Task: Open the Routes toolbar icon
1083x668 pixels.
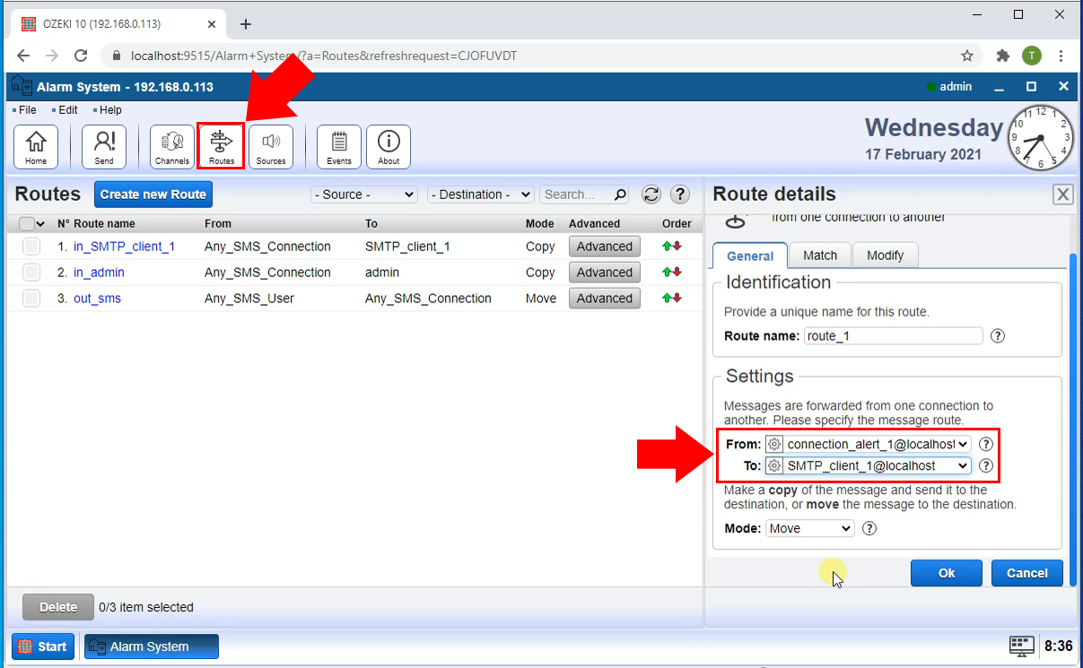Action: click(221, 146)
